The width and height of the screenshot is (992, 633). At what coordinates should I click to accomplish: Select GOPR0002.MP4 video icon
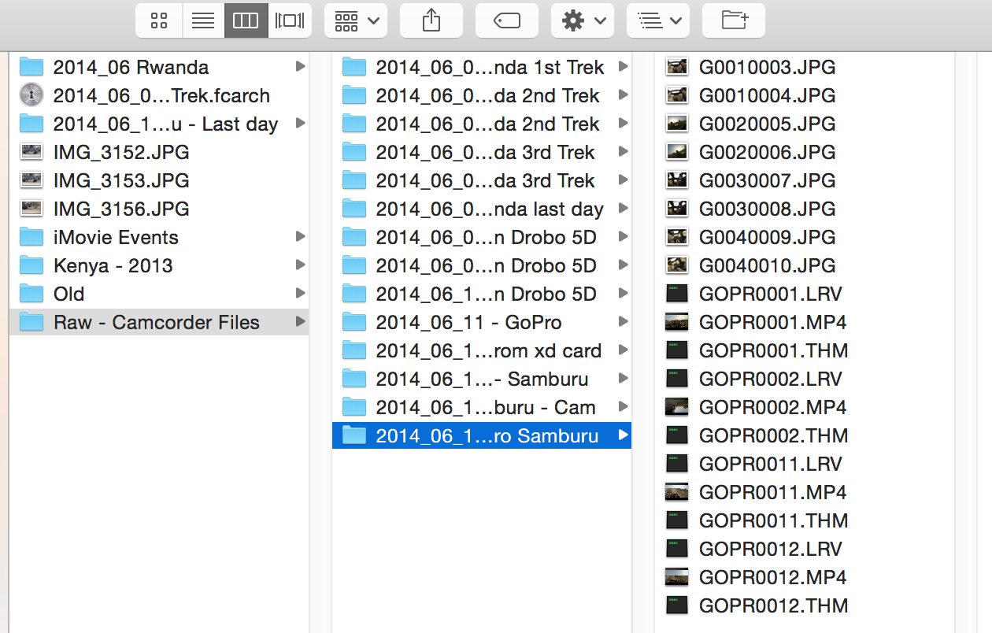tap(677, 407)
